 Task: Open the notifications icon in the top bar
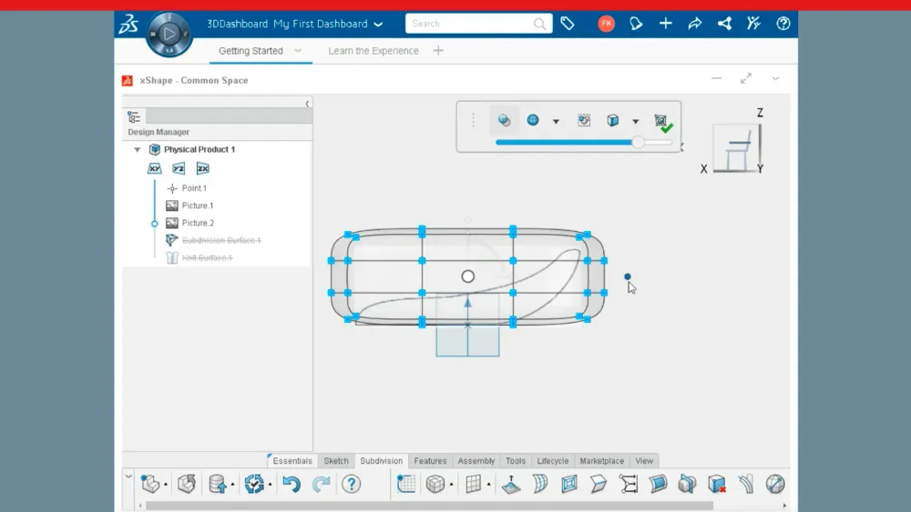coord(636,24)
